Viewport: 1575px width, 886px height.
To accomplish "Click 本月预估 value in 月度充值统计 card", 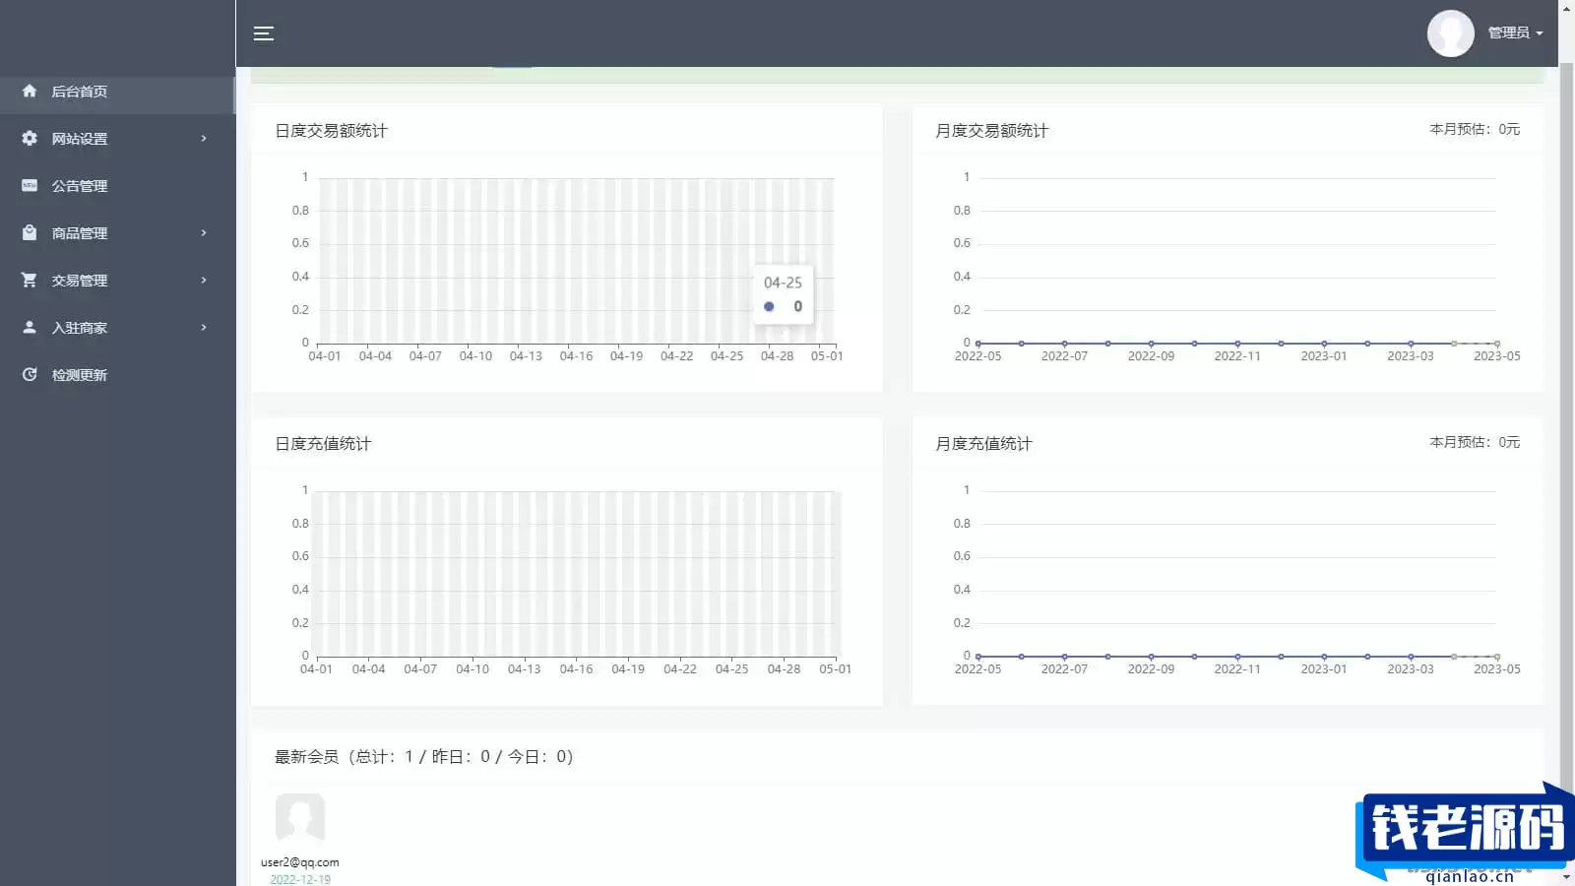I will (x=1475, y=442).
